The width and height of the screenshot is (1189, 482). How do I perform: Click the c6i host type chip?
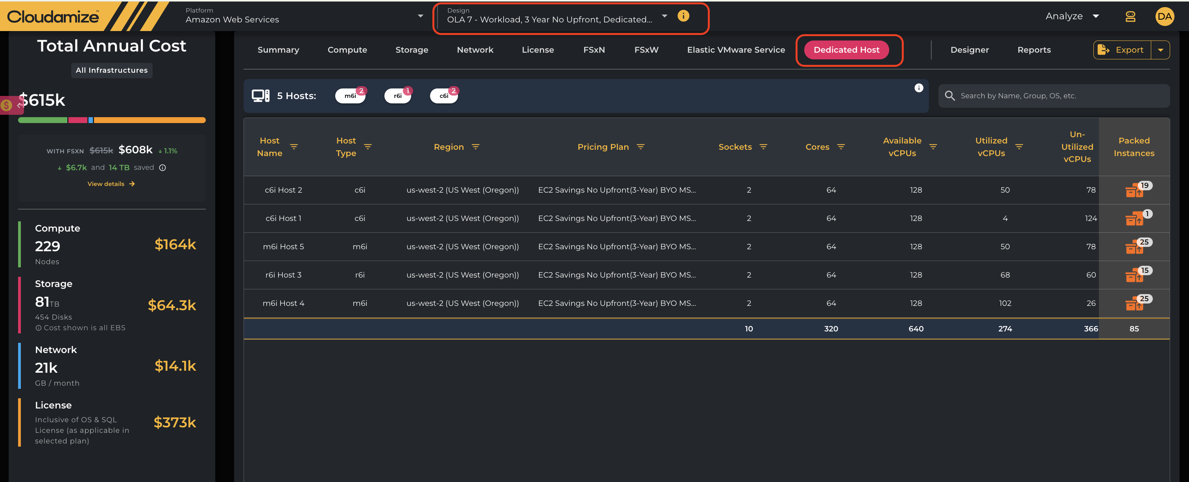[x=443, y=96]
